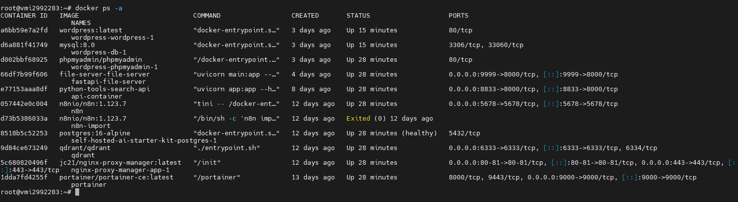Click the fastapi-file-server container name

click(108, 82)
